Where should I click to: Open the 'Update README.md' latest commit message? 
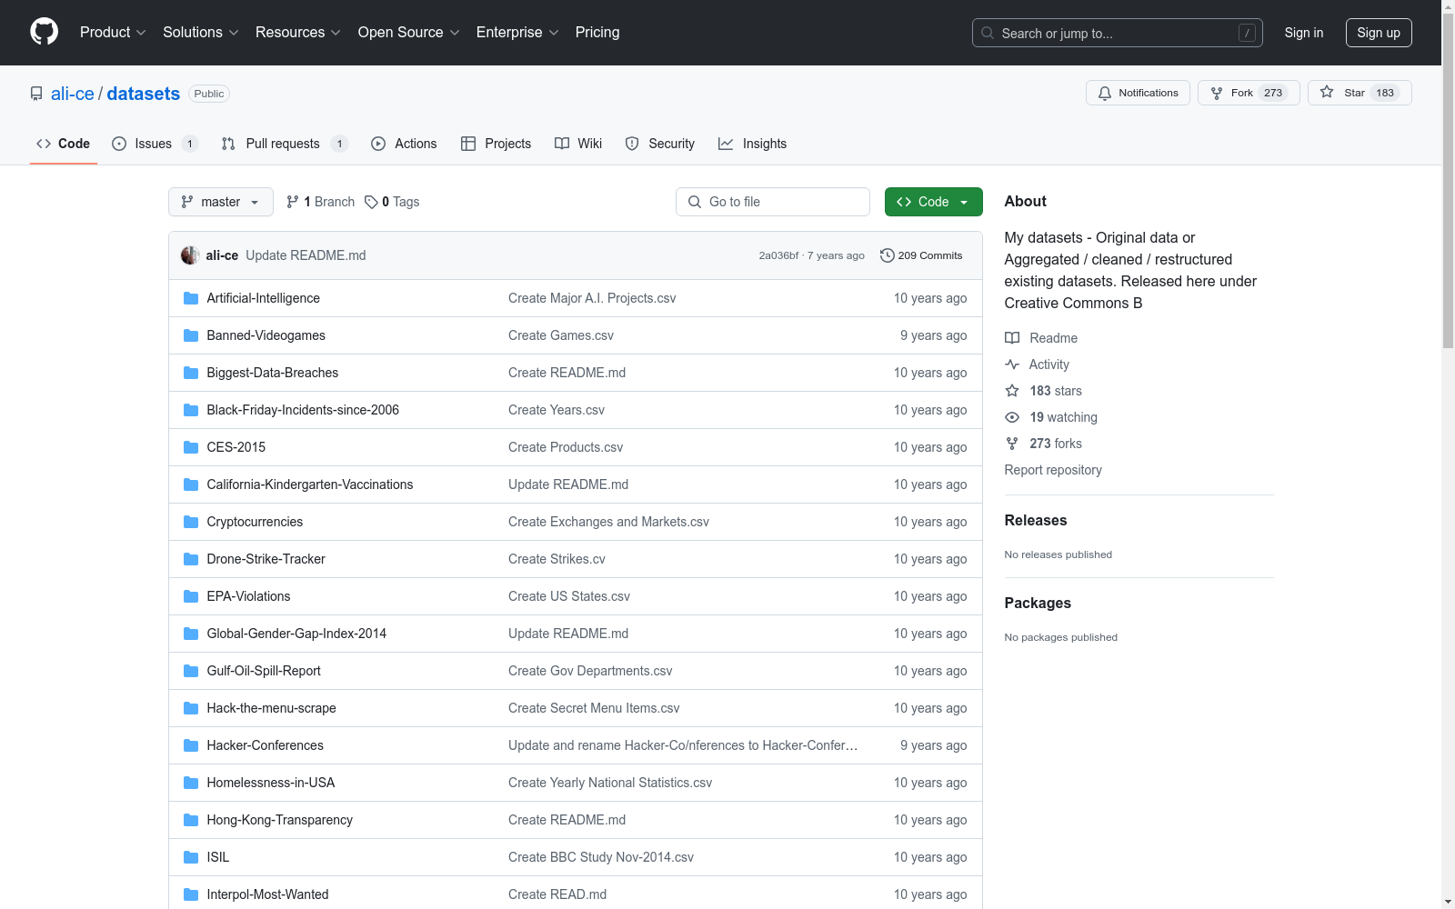pyautogui.click(x=306, y=255)
